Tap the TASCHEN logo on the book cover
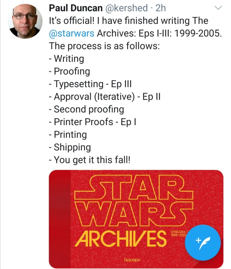 pos(132,260)
